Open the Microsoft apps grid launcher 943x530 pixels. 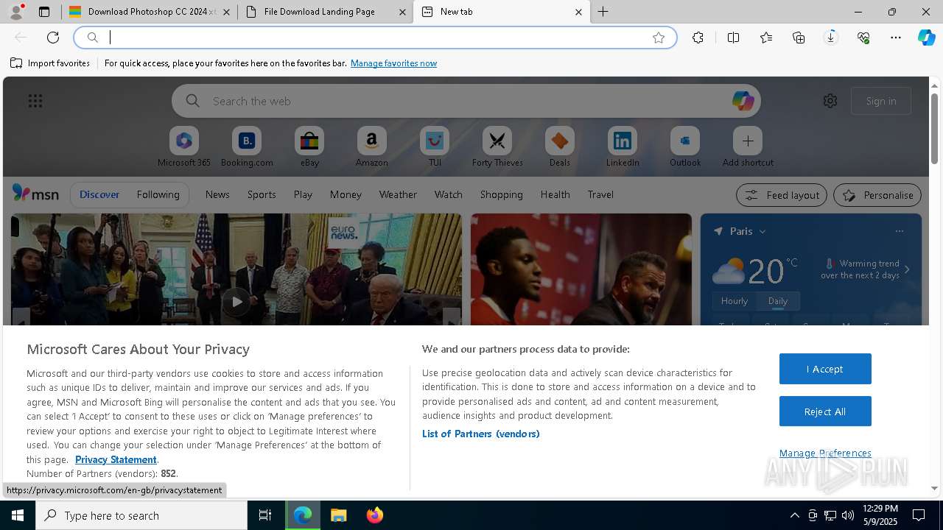pyautogui.click(x=35, y=101)
